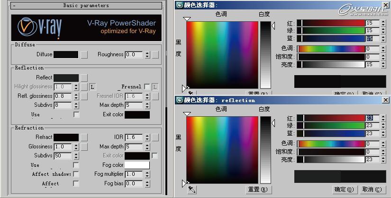This screenshot has height=198, width=391.
Task: Toggle the Affect checkbox below Affect shadows
Action: point(76,183)
